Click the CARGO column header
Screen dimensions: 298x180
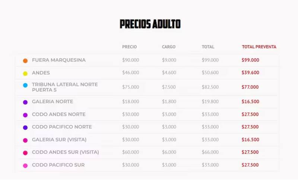point(169,47)
